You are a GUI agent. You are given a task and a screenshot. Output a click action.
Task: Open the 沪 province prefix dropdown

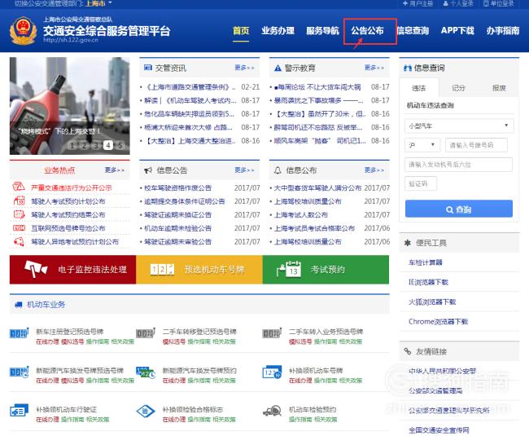(x=422, y=145)
